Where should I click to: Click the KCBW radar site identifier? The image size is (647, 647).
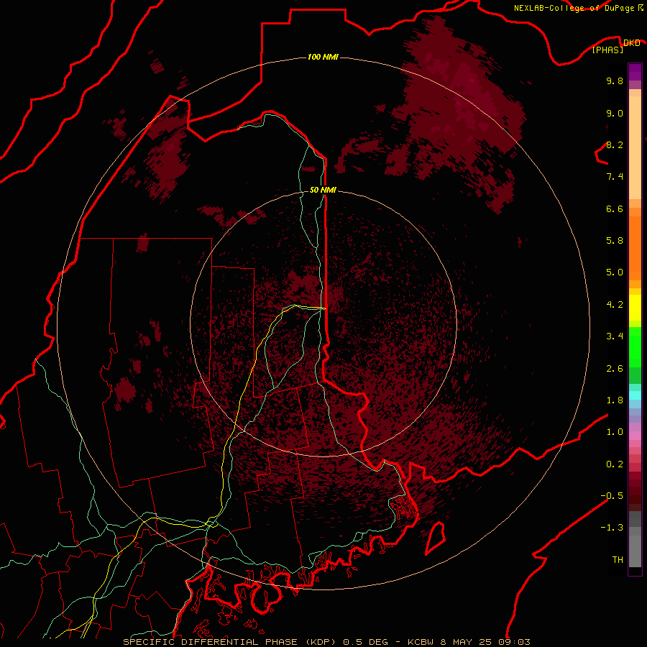tap(421, 642)
